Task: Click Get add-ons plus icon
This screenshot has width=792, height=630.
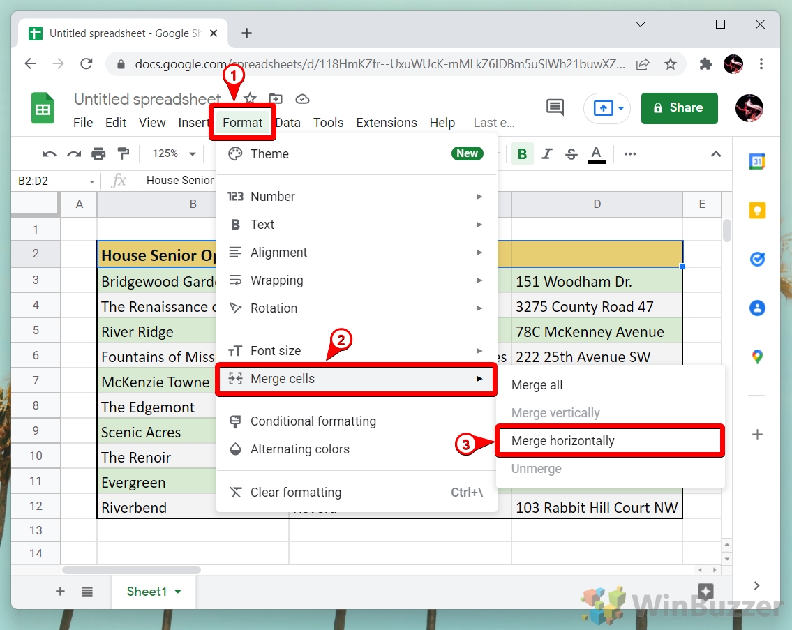Action: 757,435
